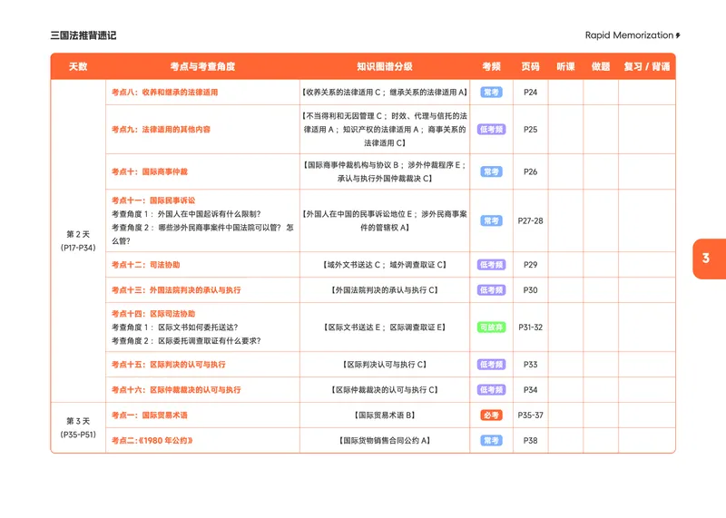The image size is (726, 518).
Task: Click the 常考 badge in the 考点二 row
Action: 491,441
